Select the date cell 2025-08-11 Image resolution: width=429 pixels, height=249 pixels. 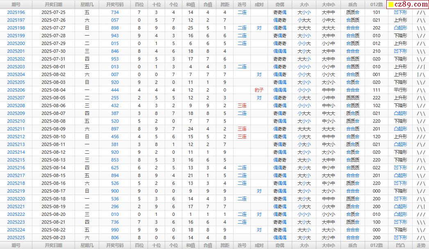pyautogui.click(x=53, y=144)
